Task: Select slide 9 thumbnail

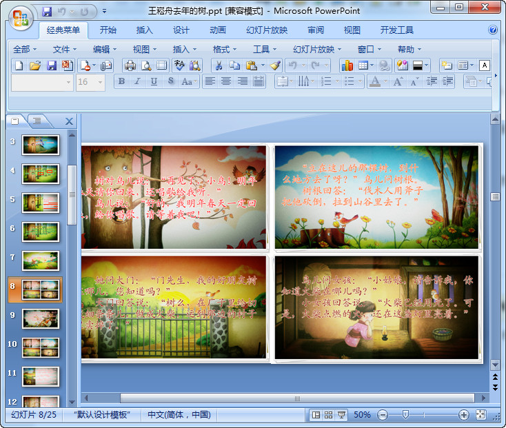Action: [x=41, y=319]
